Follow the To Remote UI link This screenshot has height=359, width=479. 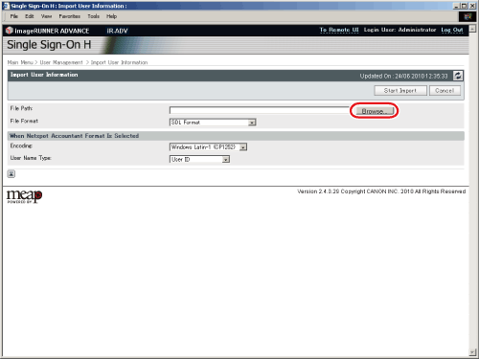[x=339, y=30]
